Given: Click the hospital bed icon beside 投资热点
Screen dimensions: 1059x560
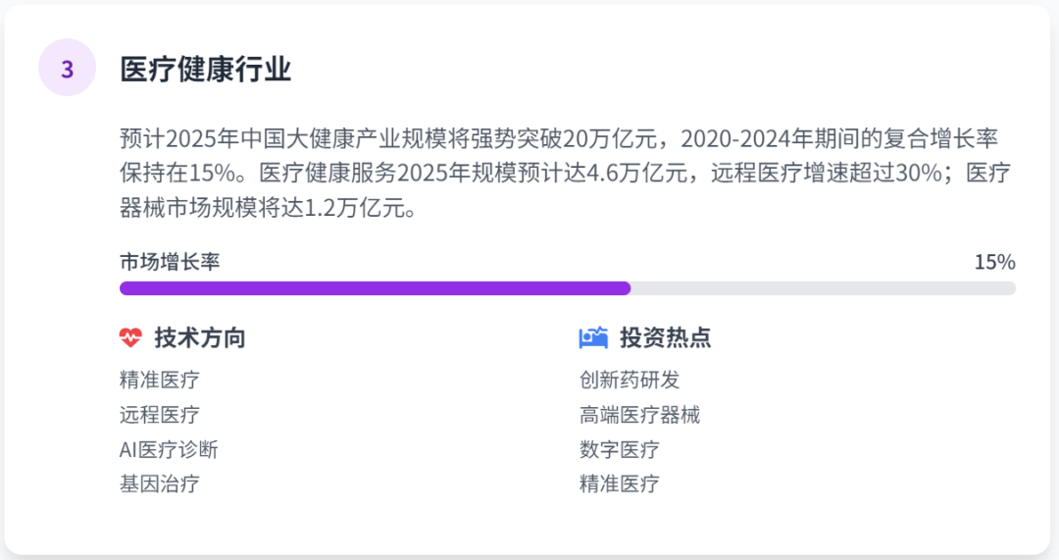Looking at the screenshot, I should (x=593, y=338).
